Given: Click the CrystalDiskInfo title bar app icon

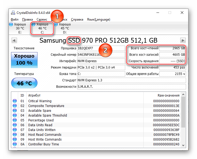Looking at the screenshot, I should pos(13,13).
